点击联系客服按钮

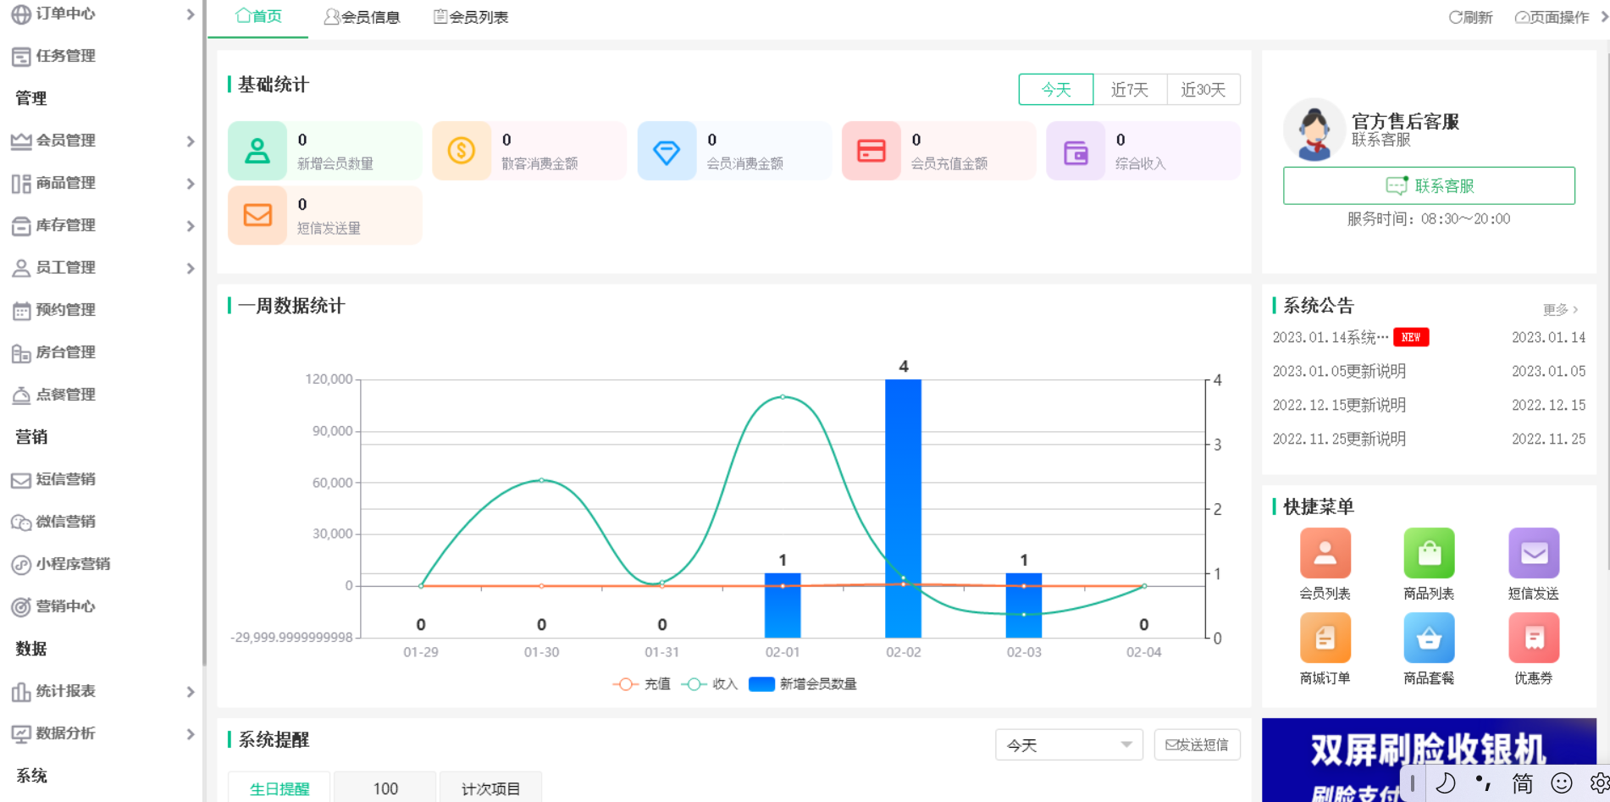coord(1429,185)
